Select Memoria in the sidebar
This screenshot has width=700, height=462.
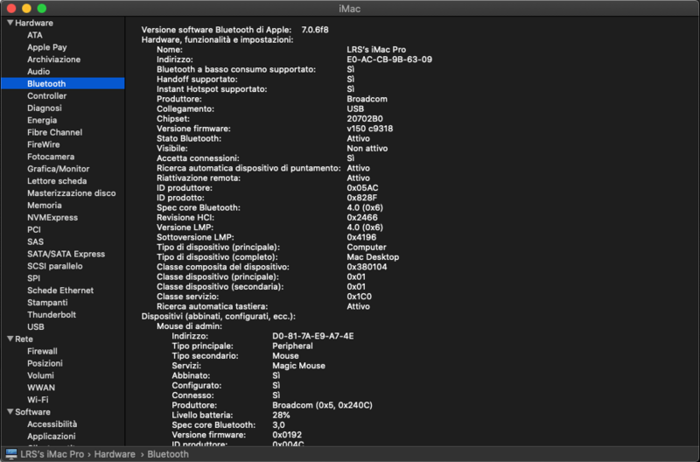45,206
